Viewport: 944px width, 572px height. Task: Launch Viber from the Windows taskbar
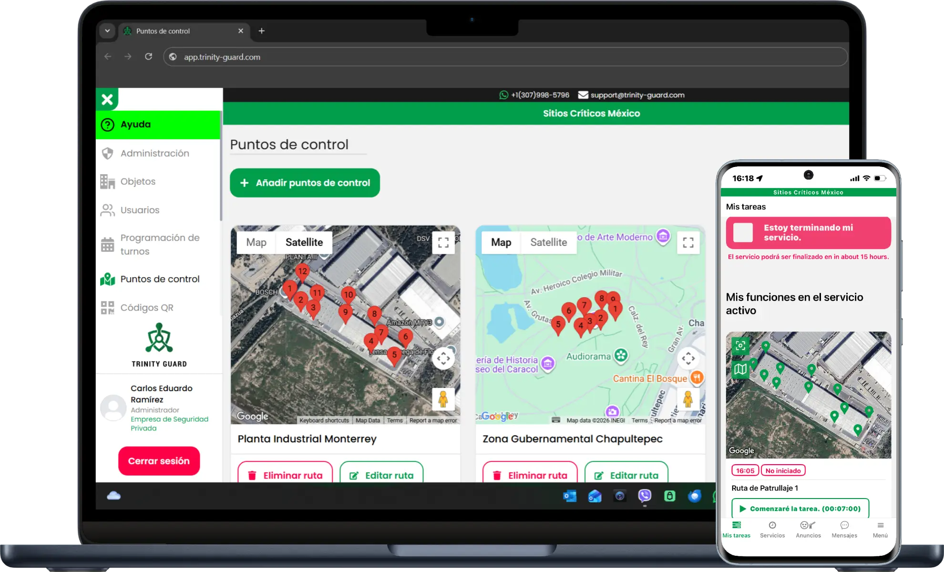tap(645, 497)
